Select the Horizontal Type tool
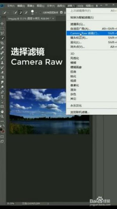The image size is (117, 209). pyautogui.click(x=2, y=97)
